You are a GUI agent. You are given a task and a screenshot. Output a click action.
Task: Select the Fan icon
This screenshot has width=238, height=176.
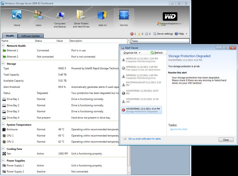(x=4, y=154)
